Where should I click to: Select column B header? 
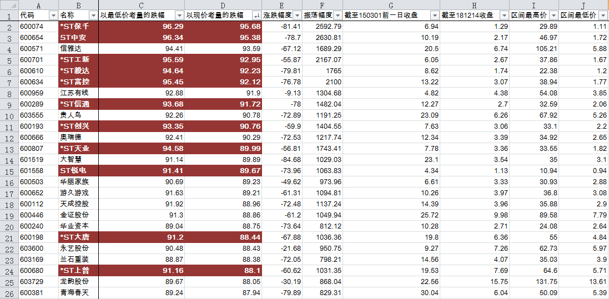[78, 5]
